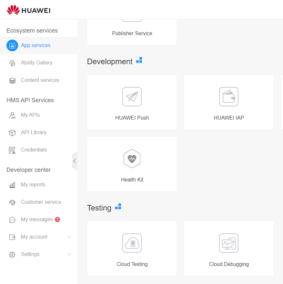Viewport: 283px width, 284px height.
Task: Click the Ecosystem services heading
Action: 32,31
